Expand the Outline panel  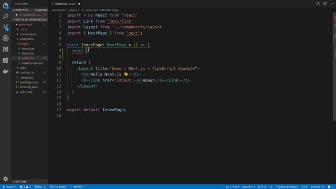point(29,182)
